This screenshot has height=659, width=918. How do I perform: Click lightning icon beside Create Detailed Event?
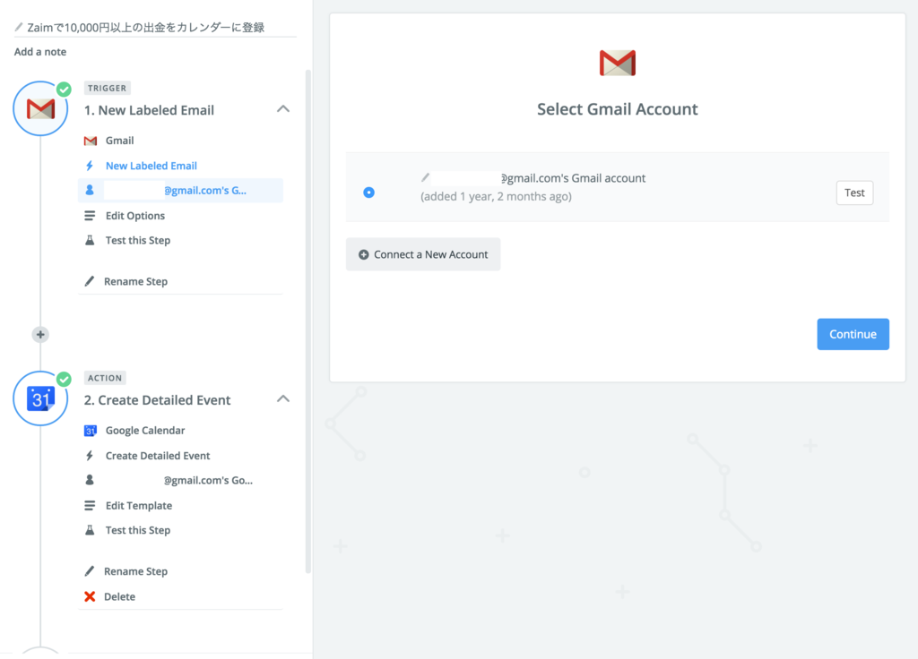point(90,456)
